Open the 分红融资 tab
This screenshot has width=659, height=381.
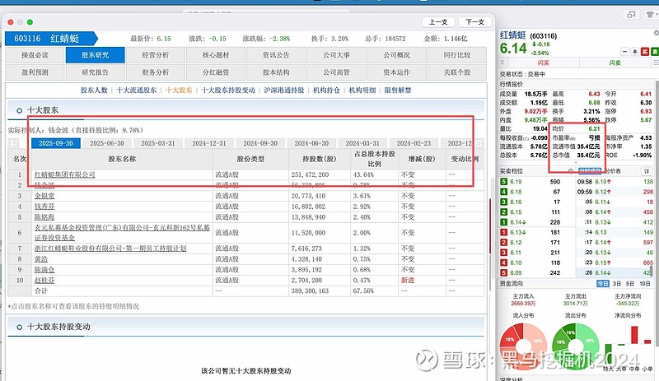click(216, 72)
